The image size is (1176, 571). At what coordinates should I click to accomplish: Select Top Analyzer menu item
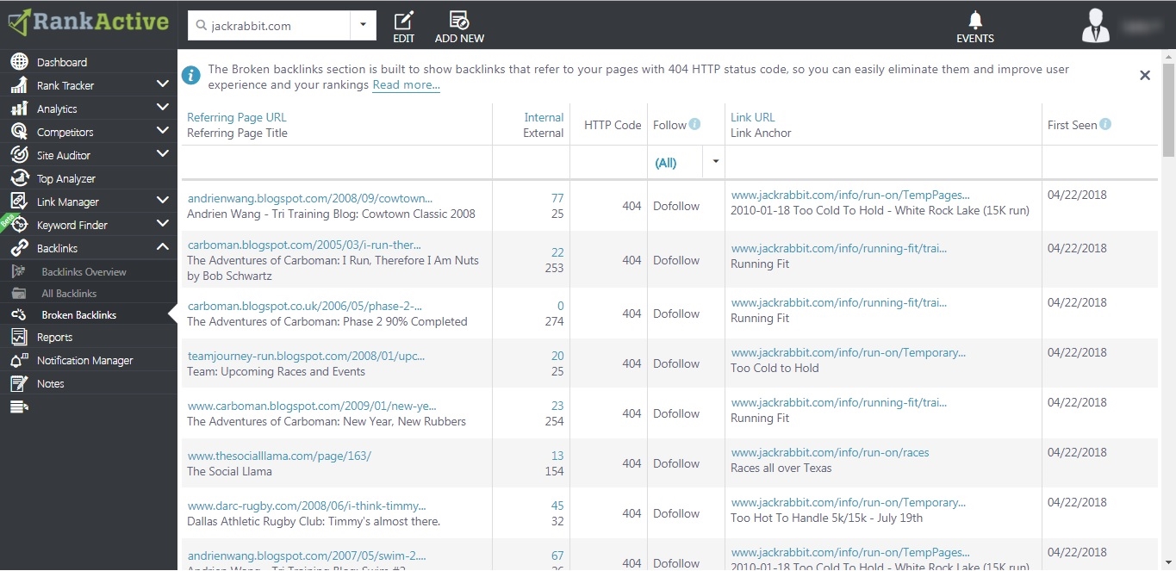(x=66, y=178)
